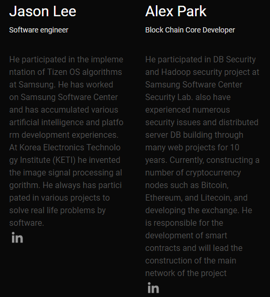The height and width of the screenshot is (297, 270).
Task: Click 'DB Security' in Alex's bio
Action: (234, 60)
